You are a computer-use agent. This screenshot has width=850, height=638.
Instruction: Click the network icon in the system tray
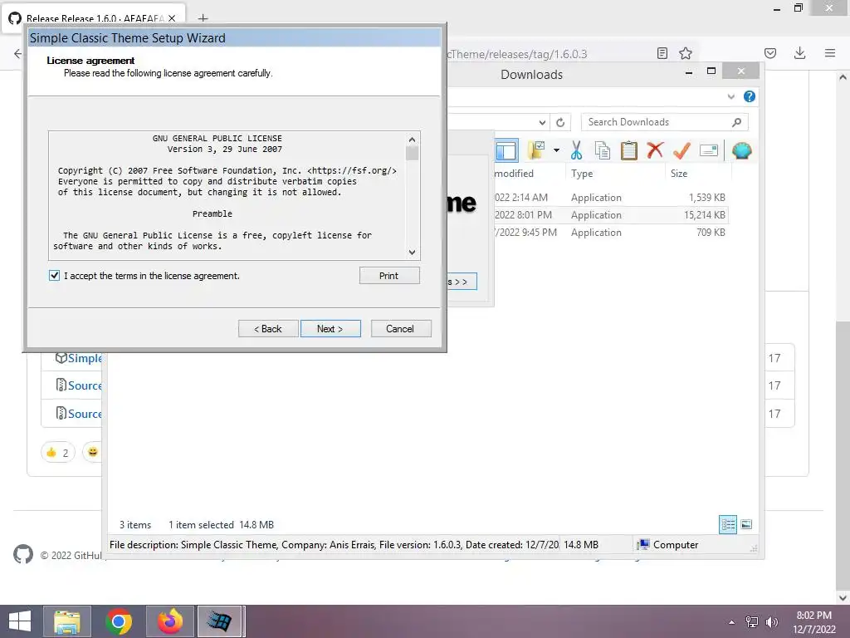pyautogui.click(x=751, y=622)
